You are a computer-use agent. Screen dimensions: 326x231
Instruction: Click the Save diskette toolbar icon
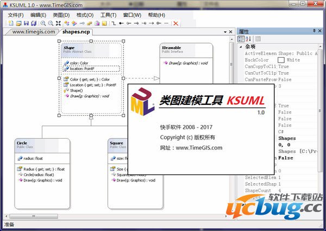[x=26, y=23]
